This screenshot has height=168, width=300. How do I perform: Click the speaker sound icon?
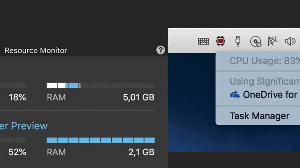tap(290, 41)
